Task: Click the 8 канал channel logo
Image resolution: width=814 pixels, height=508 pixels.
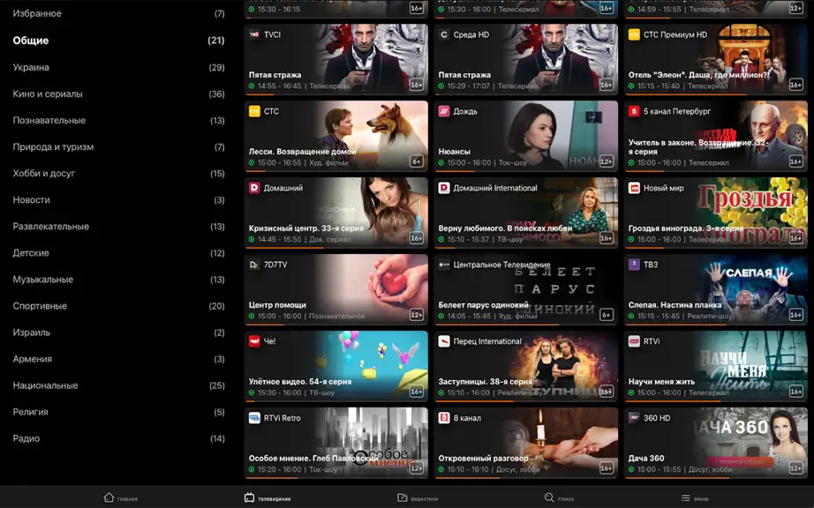Action: [x=444, y=418]
